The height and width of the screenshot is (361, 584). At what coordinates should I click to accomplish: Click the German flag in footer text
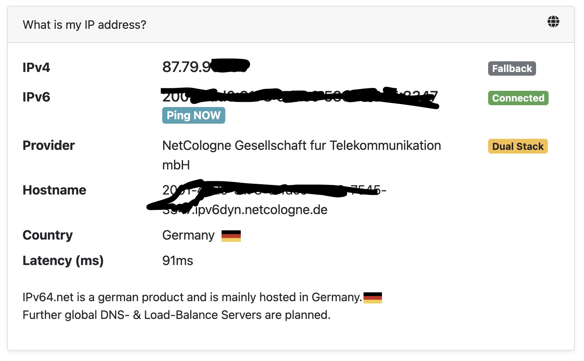pyautogui.click(x=373, y=298)
